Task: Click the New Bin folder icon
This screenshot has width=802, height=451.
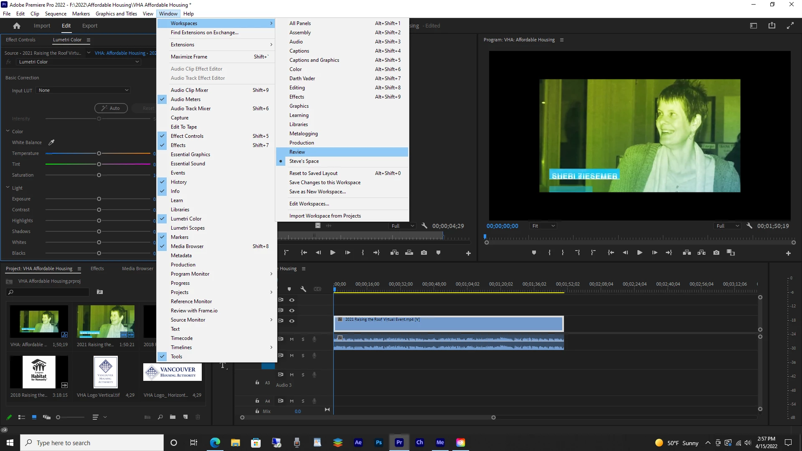Action: point(173,417)
